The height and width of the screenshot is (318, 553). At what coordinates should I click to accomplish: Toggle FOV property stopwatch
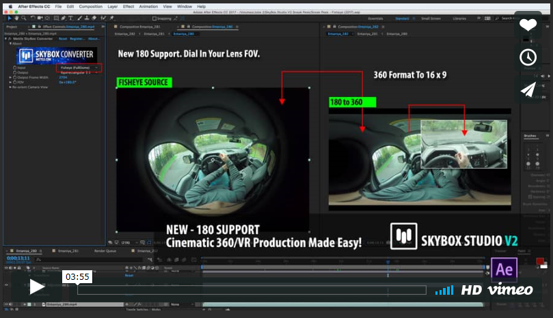coord(15,82)
